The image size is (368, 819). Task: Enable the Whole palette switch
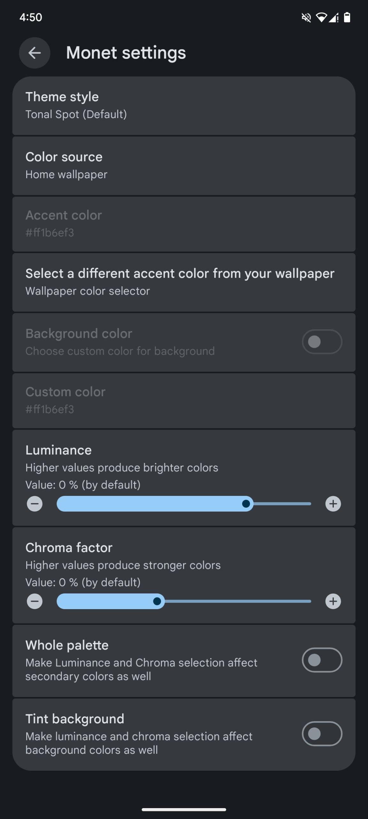(x=322, y=660)
